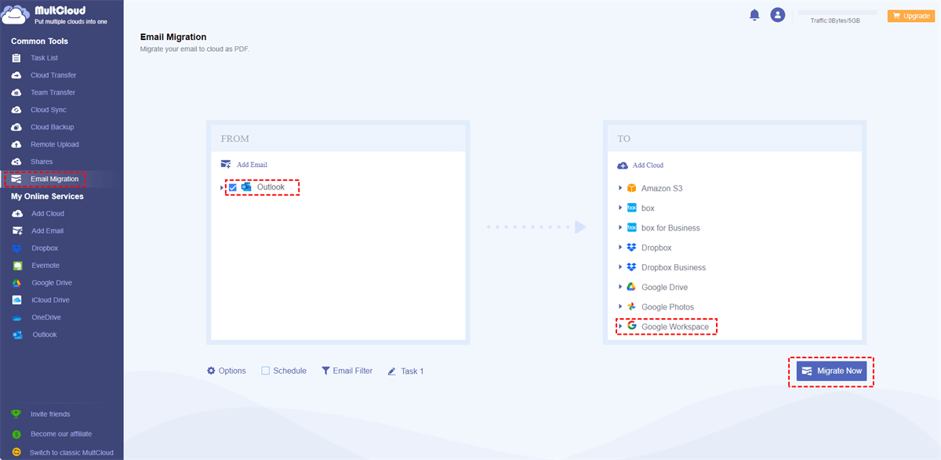The height and width of the screenshot is (460, 941).
Task: Expand the Google Drive node in TO panel
Action: click(620, 287)
